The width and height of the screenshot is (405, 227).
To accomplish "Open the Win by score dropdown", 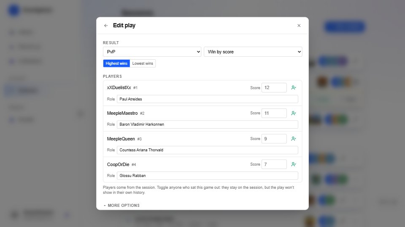I will click(x=253, y=52).
